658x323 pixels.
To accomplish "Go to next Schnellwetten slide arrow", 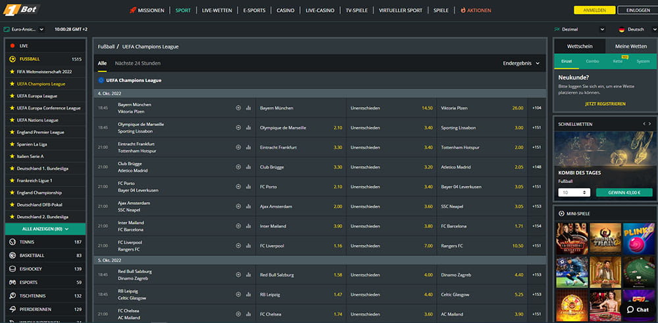I will [x=651, y=124].
